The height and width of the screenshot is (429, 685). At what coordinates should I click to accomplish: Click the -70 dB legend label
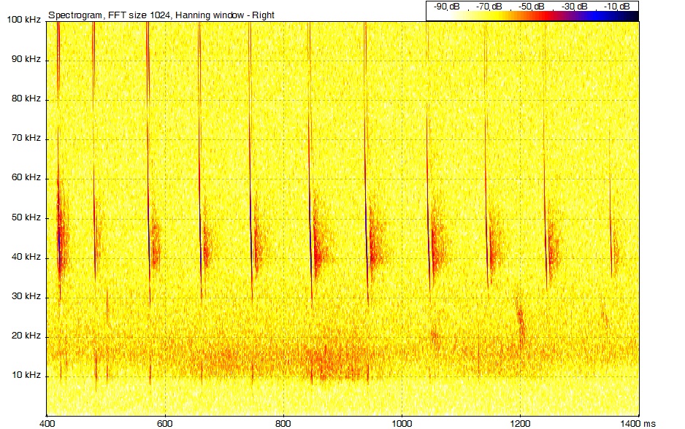point(489,7)
